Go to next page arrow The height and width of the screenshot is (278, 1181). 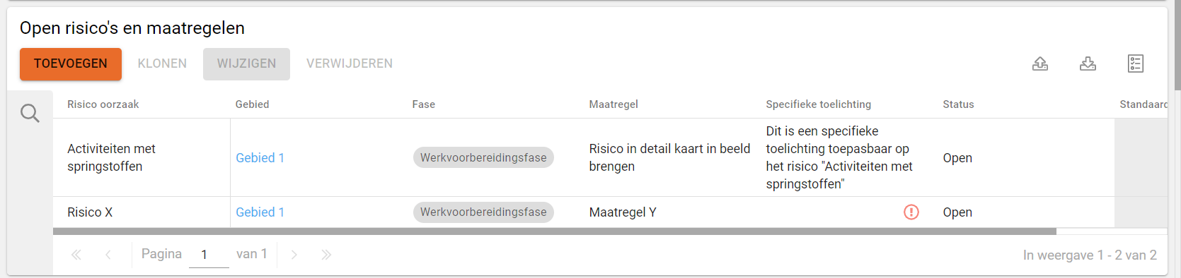294,255
